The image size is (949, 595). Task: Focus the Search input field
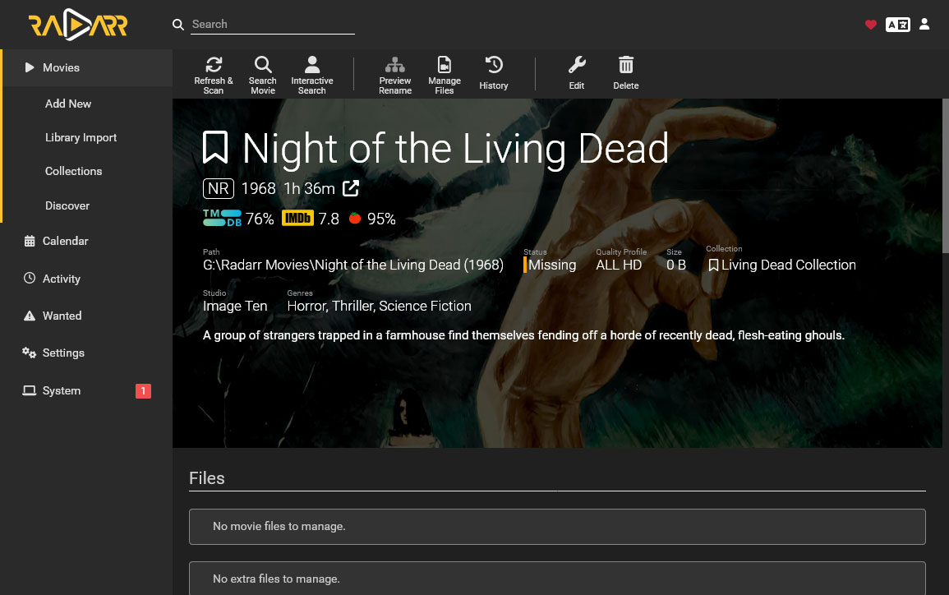(x=272, y=24)
